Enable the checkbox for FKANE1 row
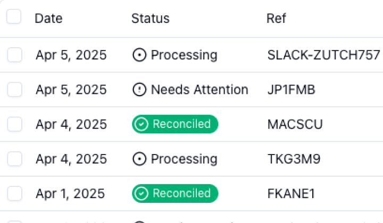Viewport: 383px width, 223px height. (x=15, y=193)
